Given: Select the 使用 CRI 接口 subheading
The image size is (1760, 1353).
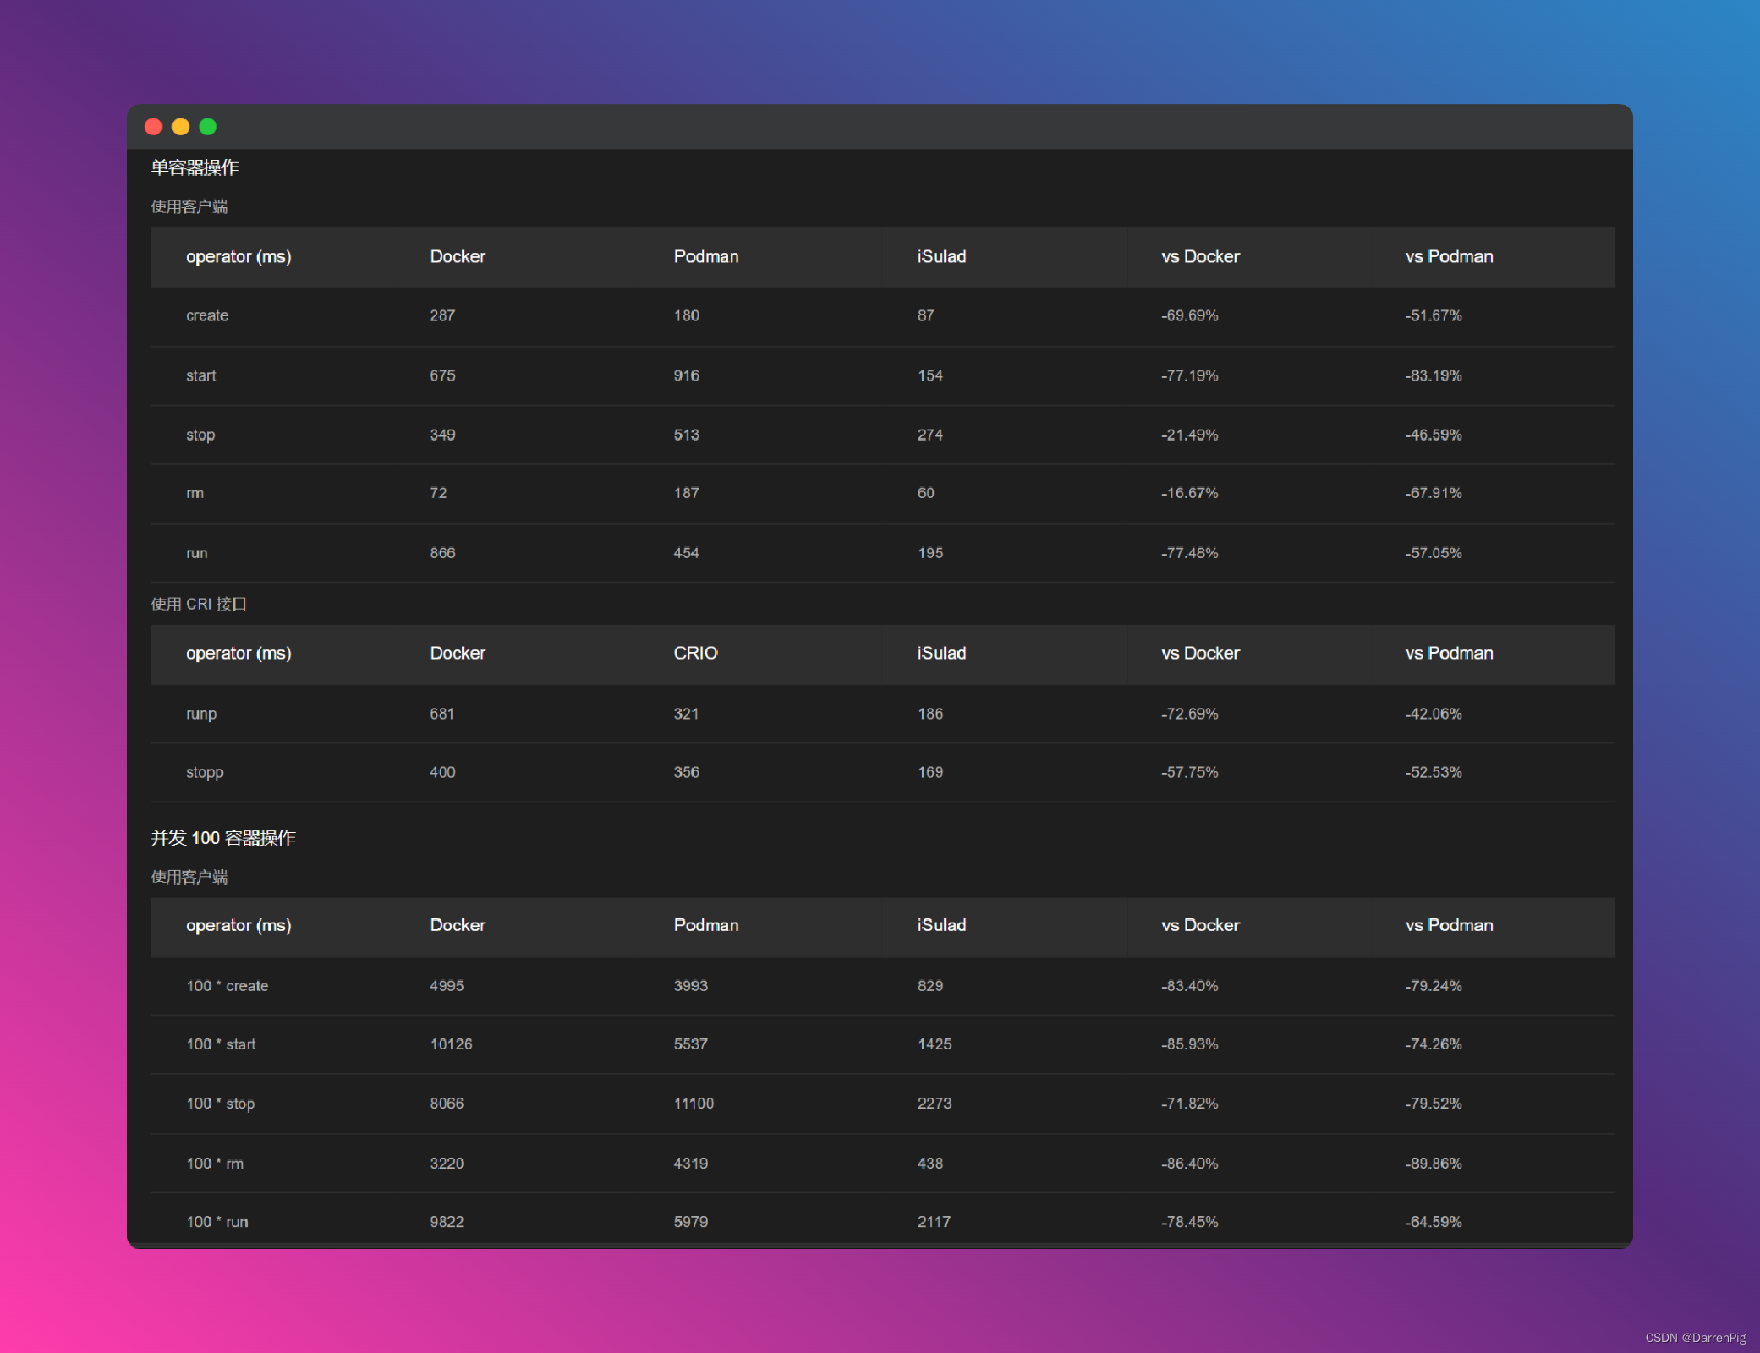Looking at the screenshot, I should coord(199,604).
